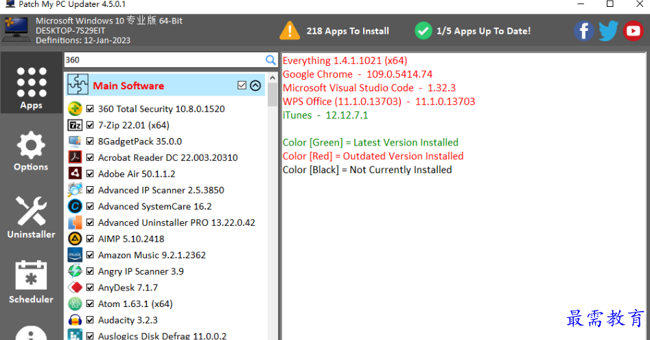Click the AIMP app icon

tap(75, 239)
